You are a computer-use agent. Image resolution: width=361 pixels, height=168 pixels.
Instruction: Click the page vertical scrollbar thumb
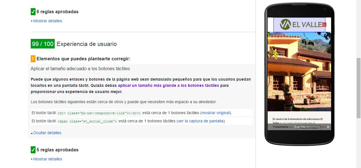(x=358, y=88)
